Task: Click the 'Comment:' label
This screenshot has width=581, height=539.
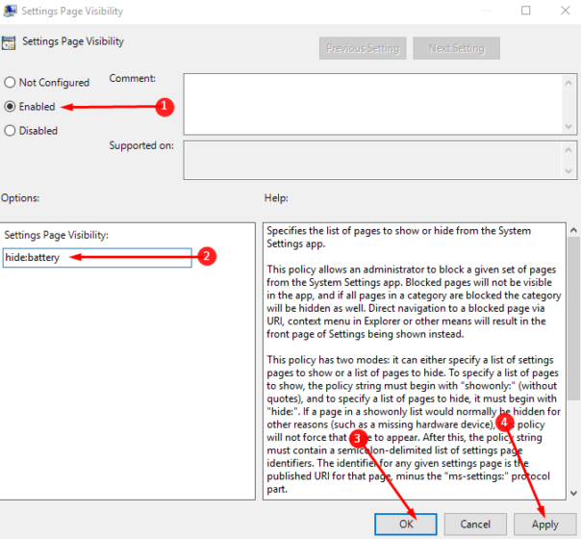Action: coord(133,79)
